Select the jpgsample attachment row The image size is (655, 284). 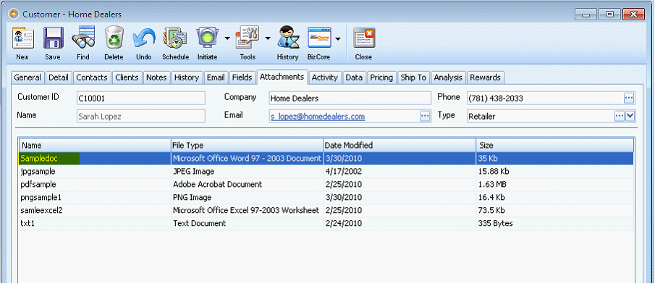326,172
